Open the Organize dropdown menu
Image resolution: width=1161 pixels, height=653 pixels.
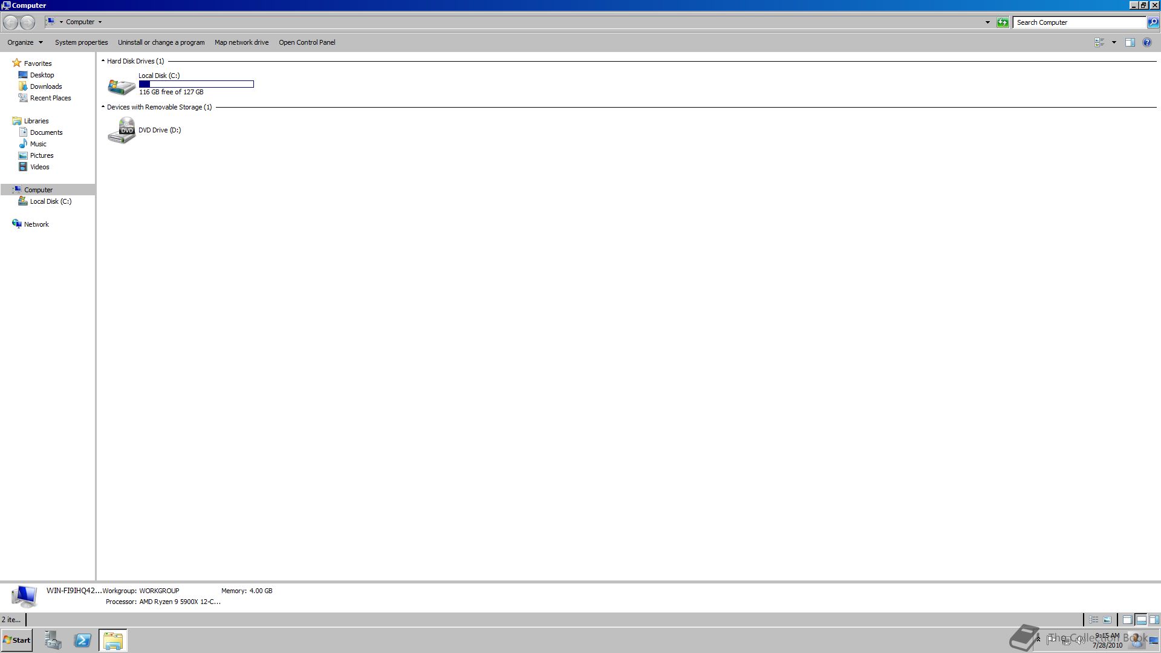click(x=25, y=42)
